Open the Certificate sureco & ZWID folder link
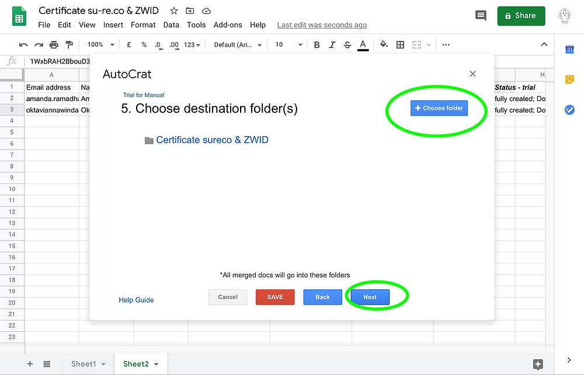The image size is (584, 375). click(213, 140)
